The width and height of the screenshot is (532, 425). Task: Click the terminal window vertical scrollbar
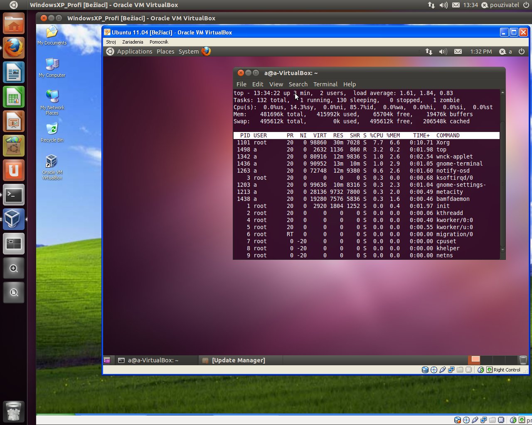[x=502, y=174]
